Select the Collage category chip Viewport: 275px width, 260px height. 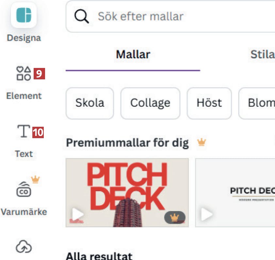[150, 103]
